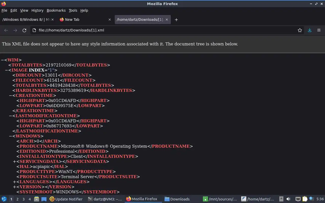Open the Firefox hamburger application menu

pos(319,30)
